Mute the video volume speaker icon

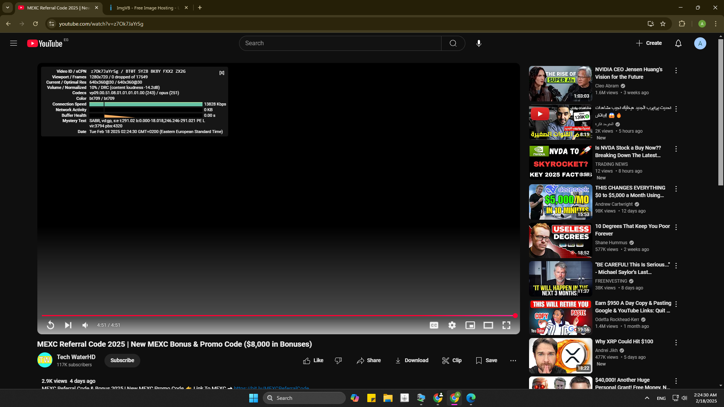tap(85, 325)
